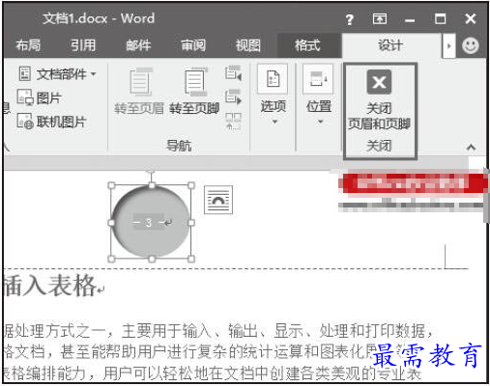Click link to previous header icon

point(233,121)
